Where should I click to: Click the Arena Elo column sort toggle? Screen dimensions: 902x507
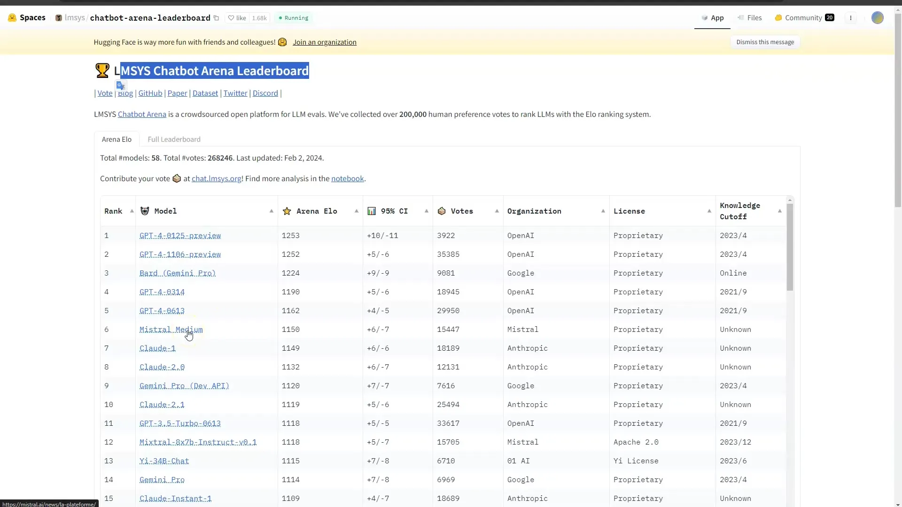[x=356, y=211]
